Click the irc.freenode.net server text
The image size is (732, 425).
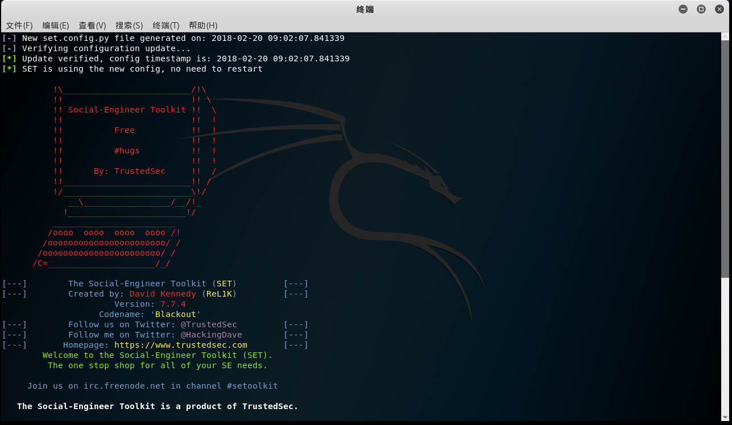(x=125, y=386)
